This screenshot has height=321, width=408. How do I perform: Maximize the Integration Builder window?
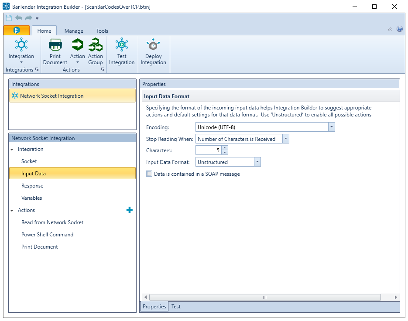tap(374, 7)
